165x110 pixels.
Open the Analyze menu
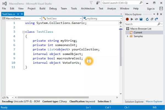[112, 9]
